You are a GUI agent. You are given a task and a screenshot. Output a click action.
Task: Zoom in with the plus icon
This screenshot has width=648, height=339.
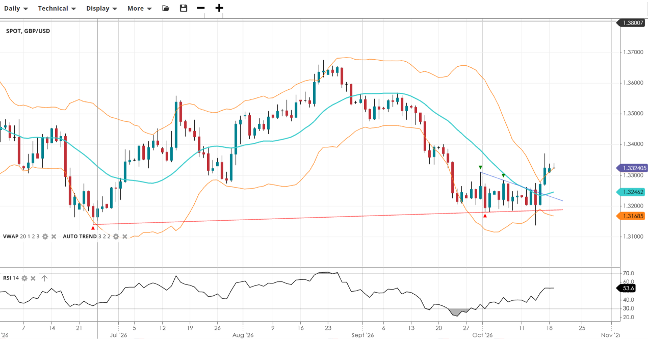[219, 8]
